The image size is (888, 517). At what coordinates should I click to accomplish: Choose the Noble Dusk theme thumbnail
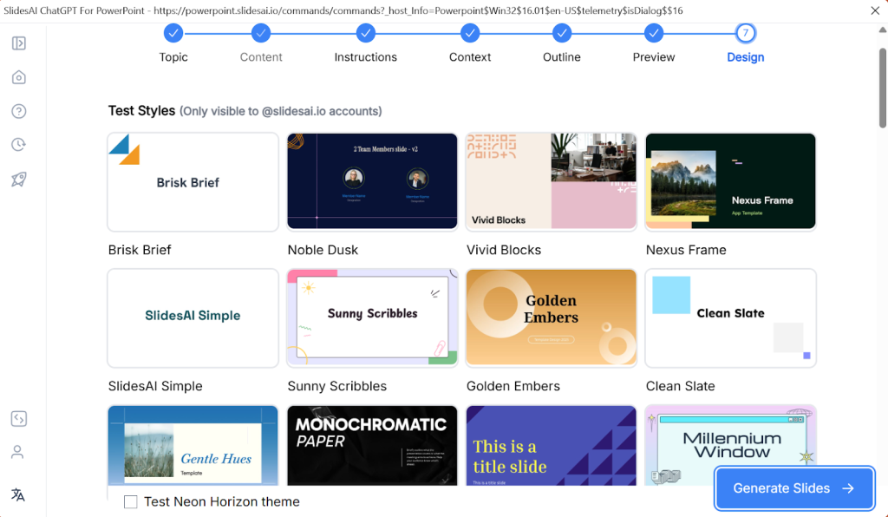coord(372,181)
